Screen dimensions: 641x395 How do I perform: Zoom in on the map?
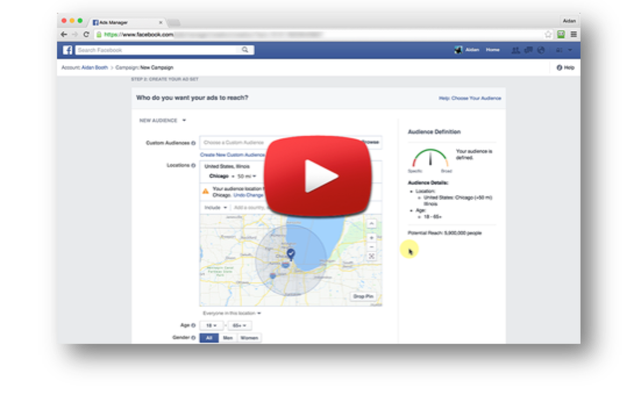click(372, 238)
